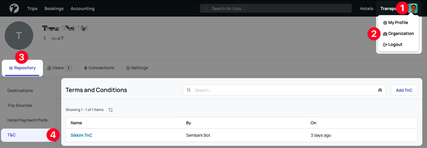
Task: Click the Add TnC button
Action: click(404, 90)
